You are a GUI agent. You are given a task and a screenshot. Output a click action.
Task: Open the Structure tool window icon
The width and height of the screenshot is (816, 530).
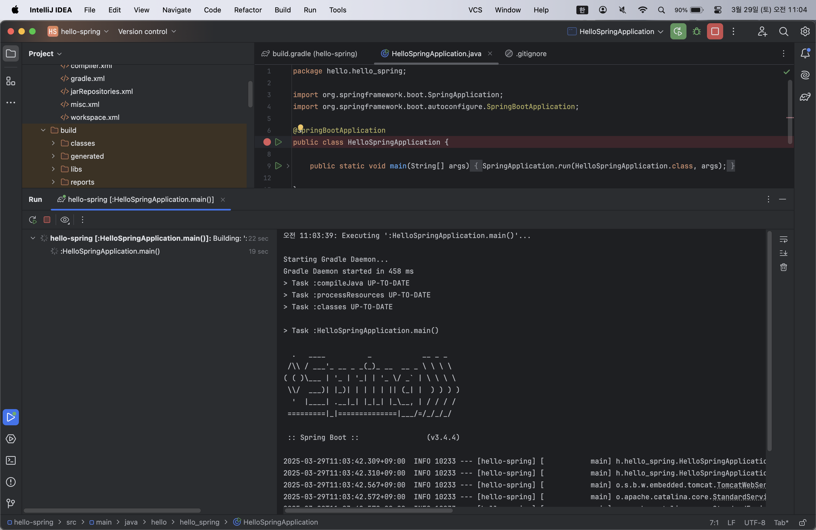[11, 81]
